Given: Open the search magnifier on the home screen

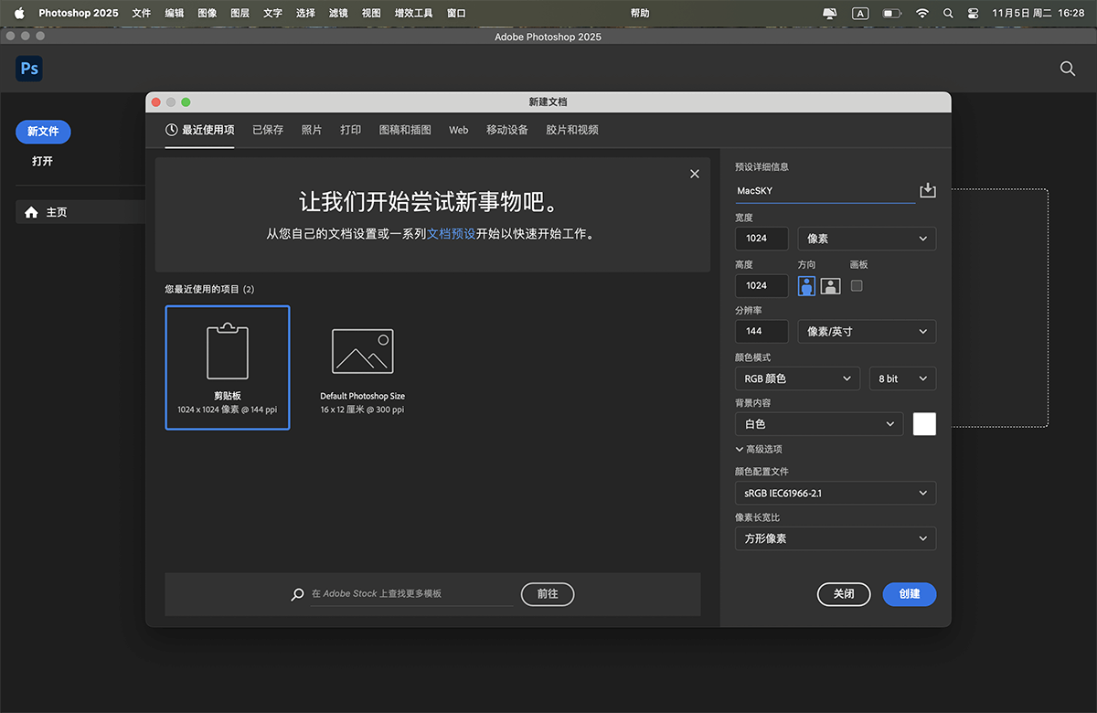Looking at the screenshot, I should point(1067,69).
